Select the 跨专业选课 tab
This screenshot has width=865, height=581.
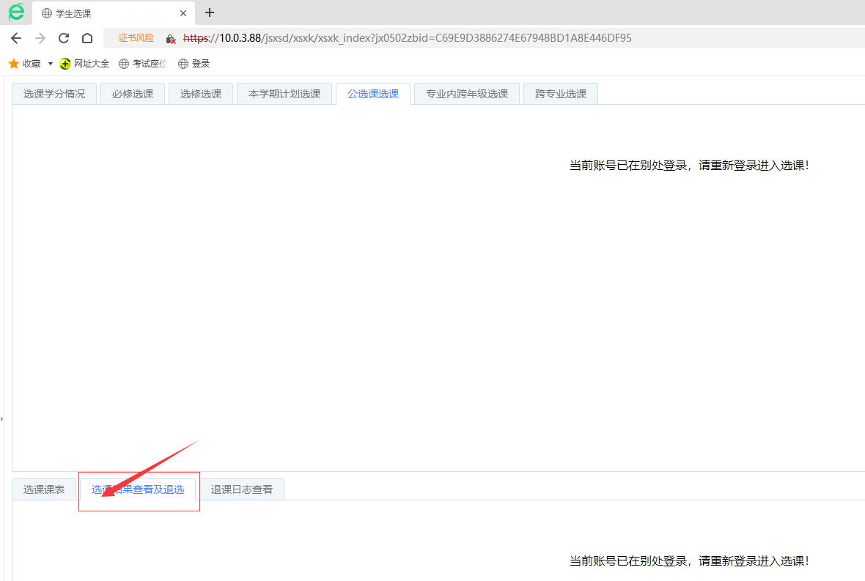click(561, 94)
